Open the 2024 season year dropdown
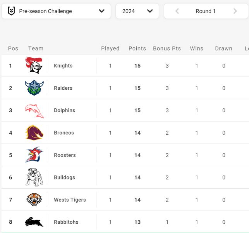Screen dimensions: 249x233 point(137,11)
